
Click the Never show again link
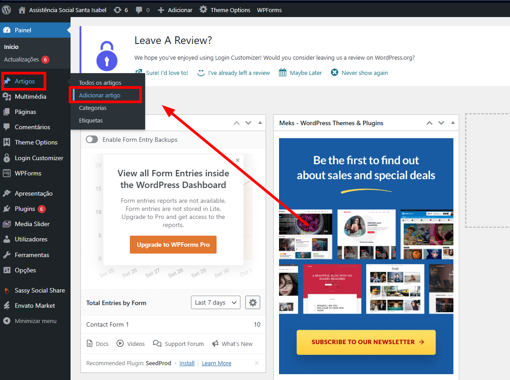coord(364,73)
